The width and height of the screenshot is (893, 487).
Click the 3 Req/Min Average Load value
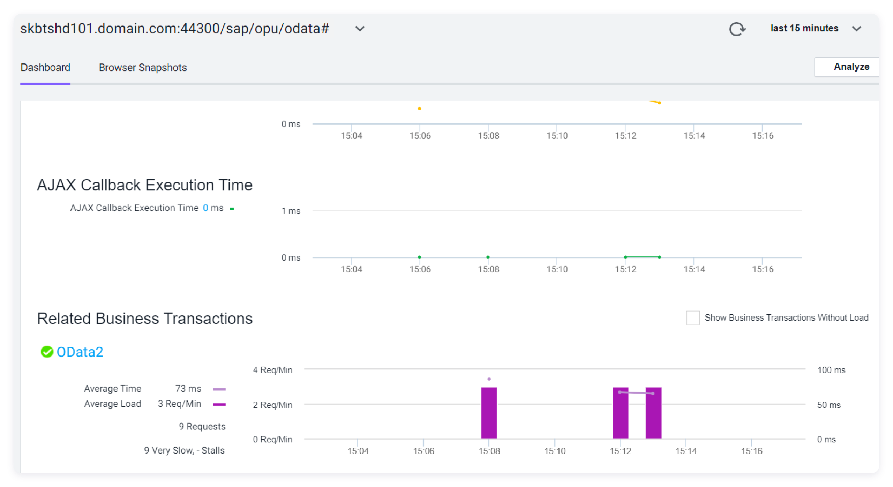tap(179, 404)
